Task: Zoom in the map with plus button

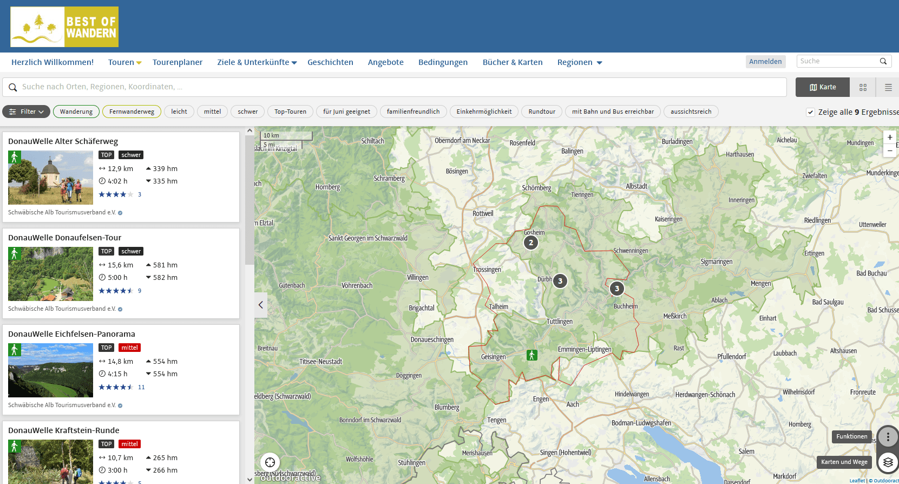Action: tap(890, 137)
